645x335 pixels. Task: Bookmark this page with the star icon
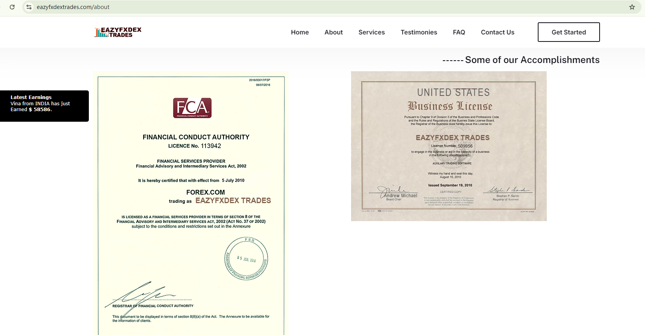(x=632, y=7)
